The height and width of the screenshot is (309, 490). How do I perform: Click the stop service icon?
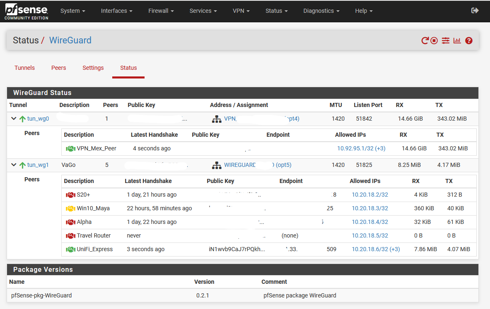434,40
